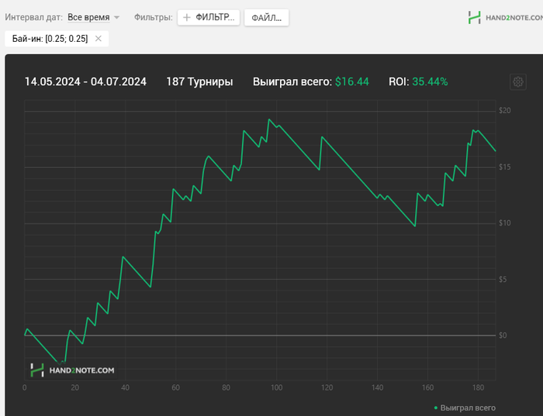Screen dimensions: 543x416
Task: Click the chart peak near tournament 97
Action: click(269, 119)
